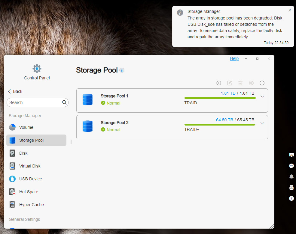The width and height of the screenshot is (296, 234).
Task: Click the Virtual Disk icon in sidebar
Action: (x=12, y=166)
